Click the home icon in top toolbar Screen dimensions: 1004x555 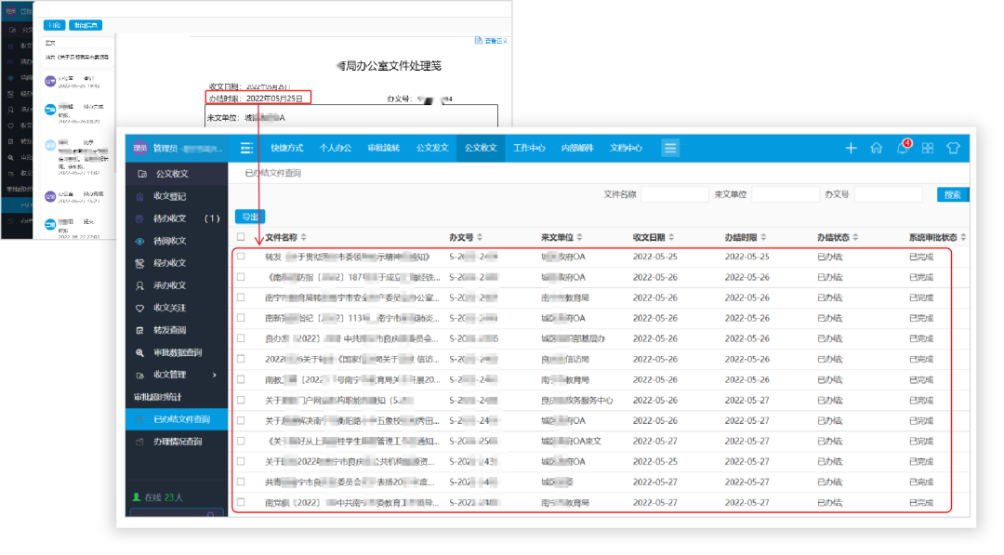point(876,147)
